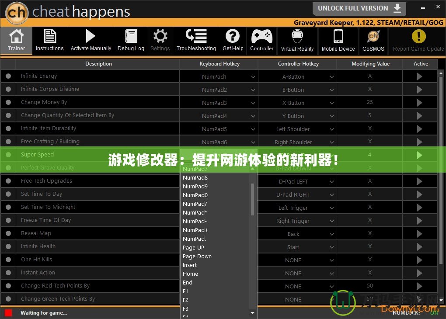This screenshot has width=446, height=319.
Task: Toggle the One Hit Kills status dot
Action: (8, 259)
